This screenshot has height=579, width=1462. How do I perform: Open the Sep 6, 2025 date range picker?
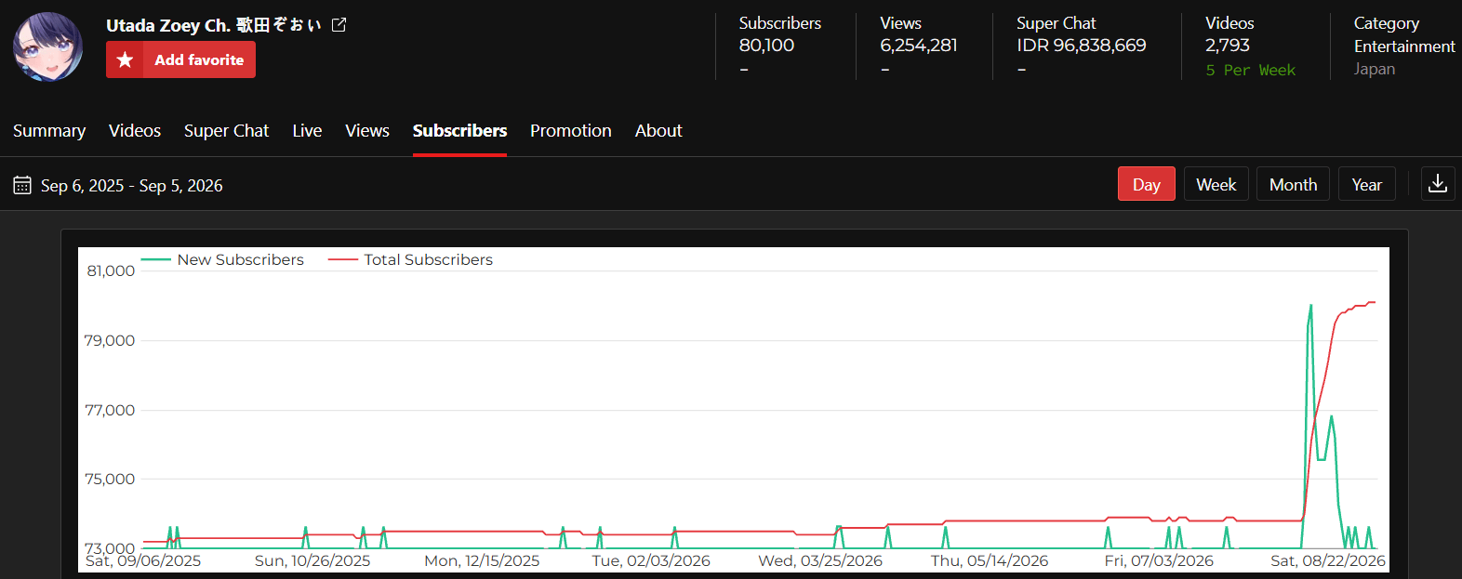pos(132,186)
